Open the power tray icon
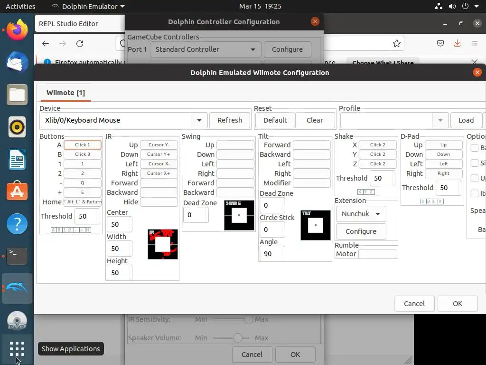This screenshot has width=486, height=365. tap(465, 6)
